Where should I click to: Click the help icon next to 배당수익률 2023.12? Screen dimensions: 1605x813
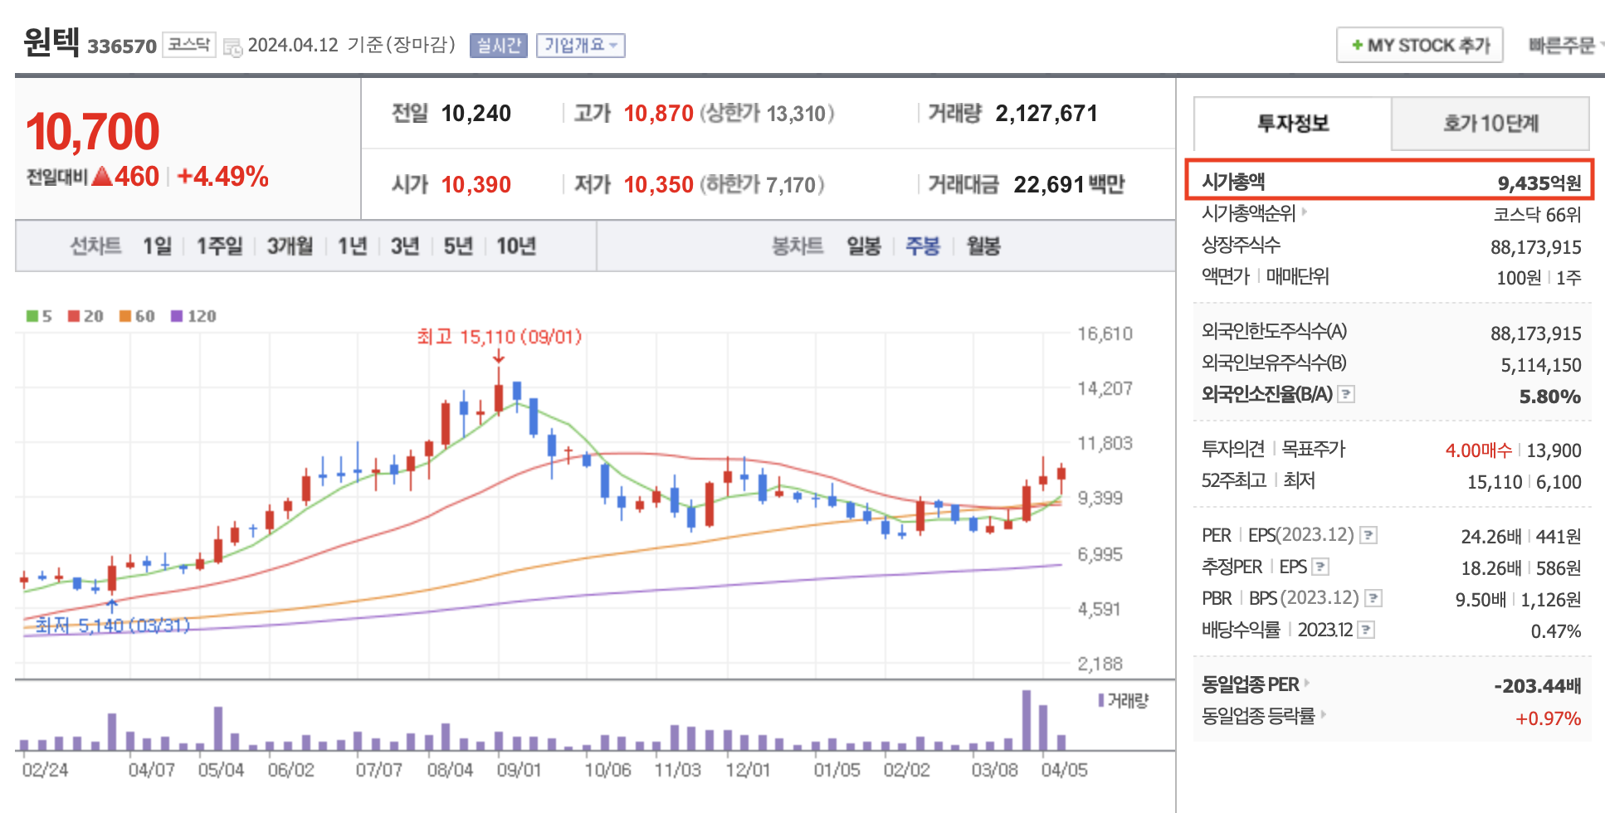coord(1366,629)
